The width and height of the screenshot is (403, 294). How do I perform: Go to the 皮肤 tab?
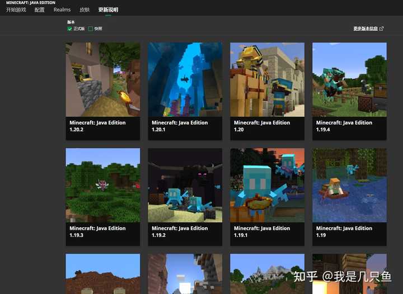(x=85, y=10)
